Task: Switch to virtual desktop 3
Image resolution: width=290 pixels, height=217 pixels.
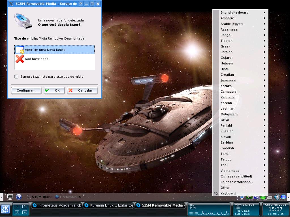Action: 17,212
